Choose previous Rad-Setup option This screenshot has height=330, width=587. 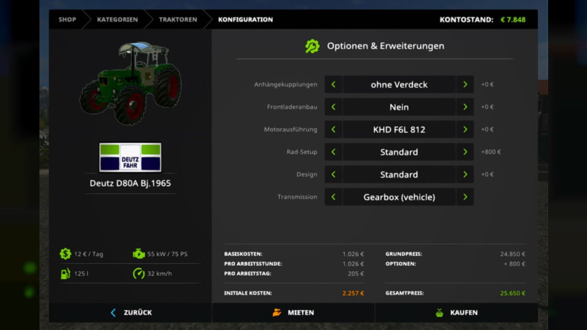(x=333, y=152)
